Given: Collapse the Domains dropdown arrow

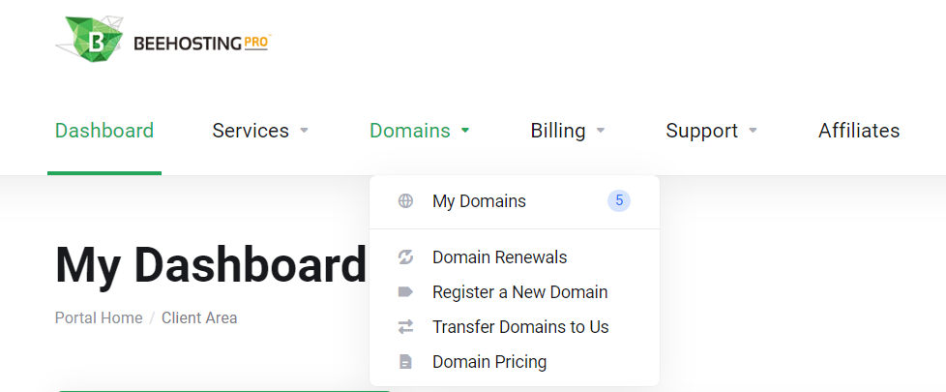Looking at the screenshot, I should (x=465, y=131).
